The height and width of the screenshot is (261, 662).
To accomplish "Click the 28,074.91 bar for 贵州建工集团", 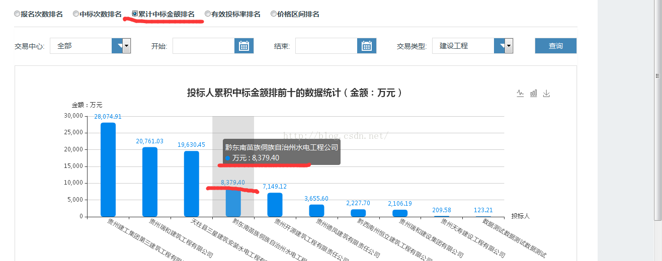I will [x=108, y=169].
